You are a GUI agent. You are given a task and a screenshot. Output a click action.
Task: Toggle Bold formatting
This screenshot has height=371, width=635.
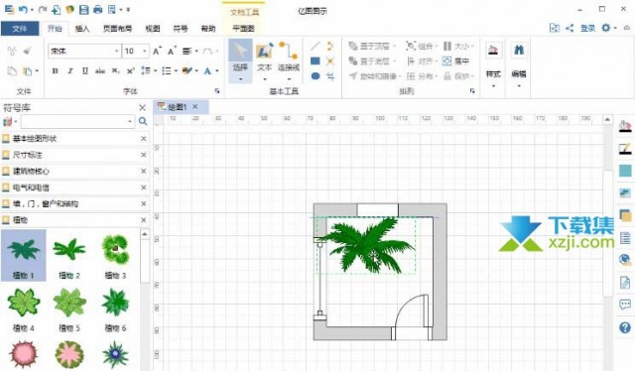click(x=56, y=70)
